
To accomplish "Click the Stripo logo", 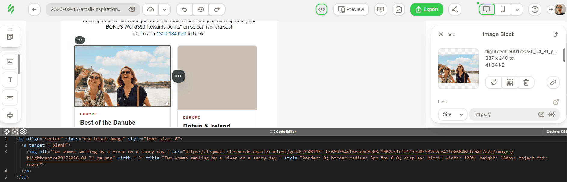I will [11, 9].
